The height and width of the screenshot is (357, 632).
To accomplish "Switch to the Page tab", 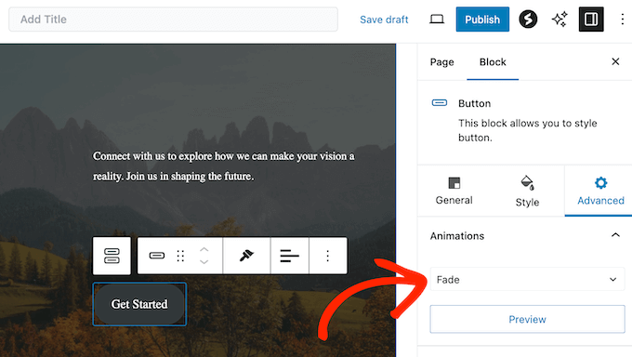I will tap(441, 62).
